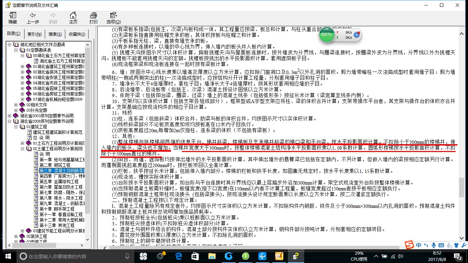
Task: Open the 选项(O) toolbar menu icon
Action: tap(113, 18)
